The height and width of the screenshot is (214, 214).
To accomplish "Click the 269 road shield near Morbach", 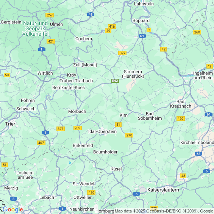I will [78, 128].
